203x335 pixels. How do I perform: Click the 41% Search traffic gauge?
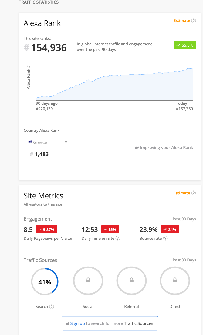[45, 281]
